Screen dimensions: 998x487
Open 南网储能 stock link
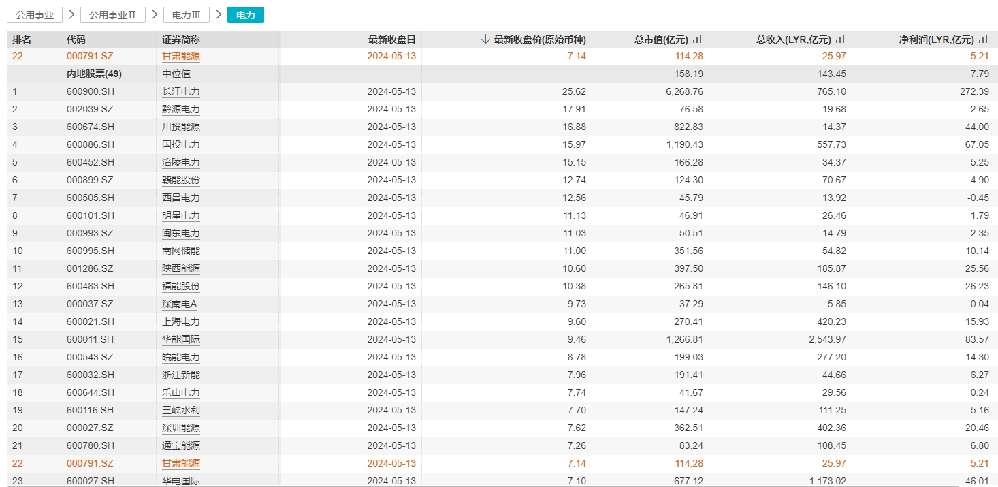pos(180,251)
